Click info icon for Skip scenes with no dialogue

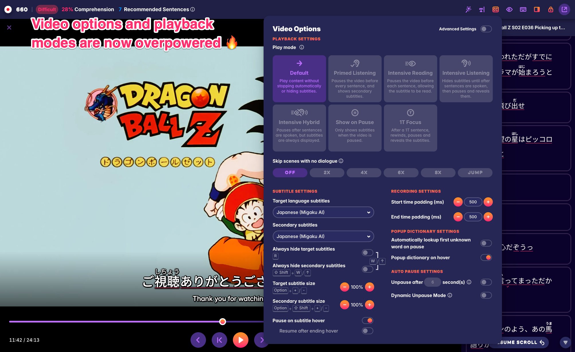(341, 161)
